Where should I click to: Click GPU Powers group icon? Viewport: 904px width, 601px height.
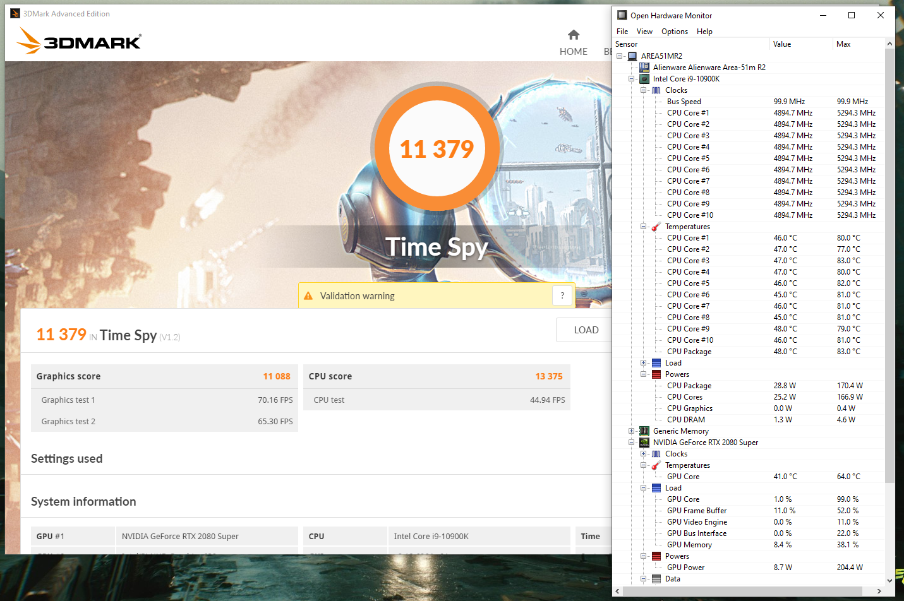(x=656, y=556)
